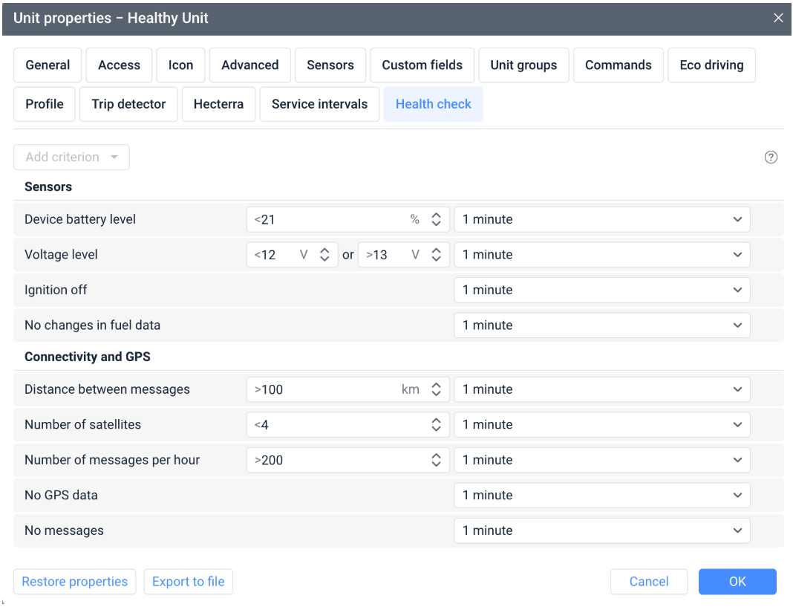This screenshot has width=793, height=607.
Task: Increase the Number of satellites value
Action: point(437,421)
